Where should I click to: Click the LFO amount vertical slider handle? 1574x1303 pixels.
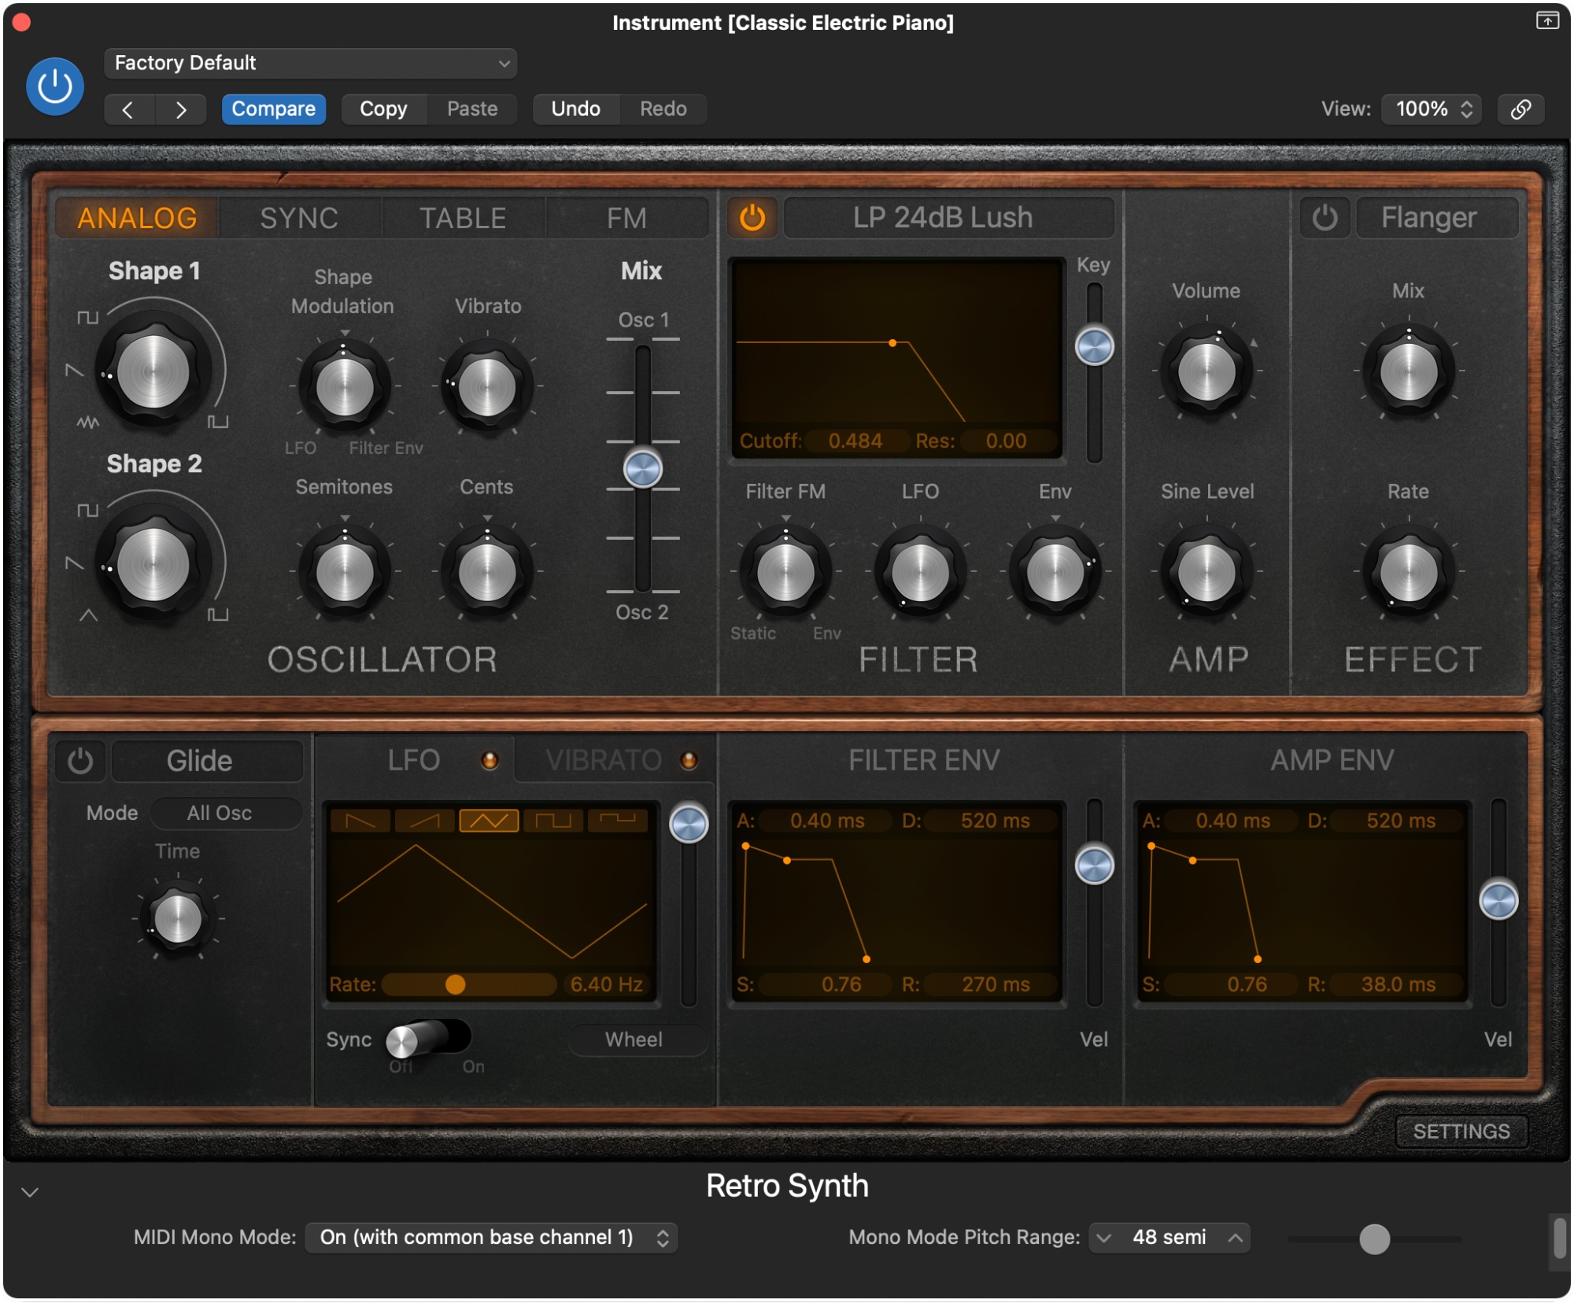(x=689, y=825)
